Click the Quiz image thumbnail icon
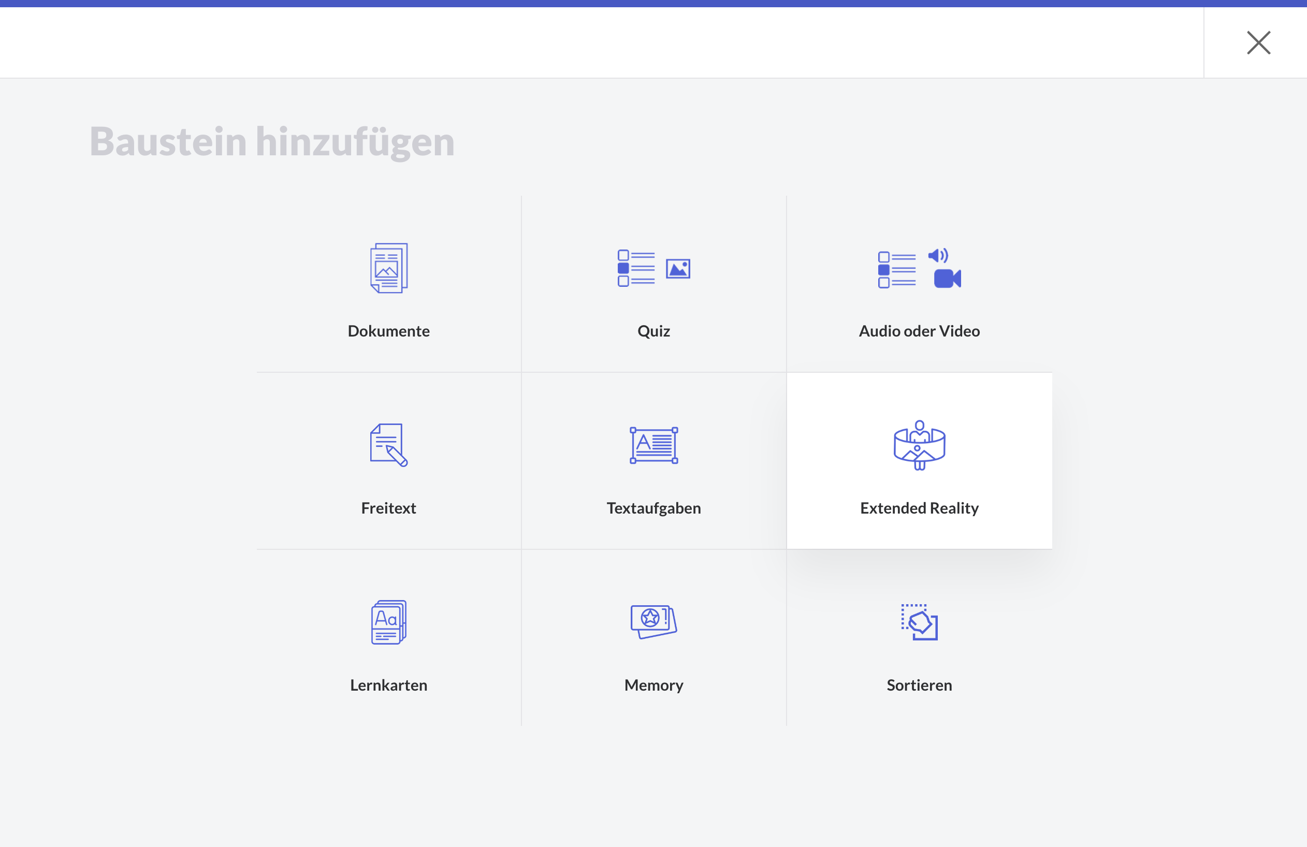The image size is (1307, 847). [x=678, y=269]
